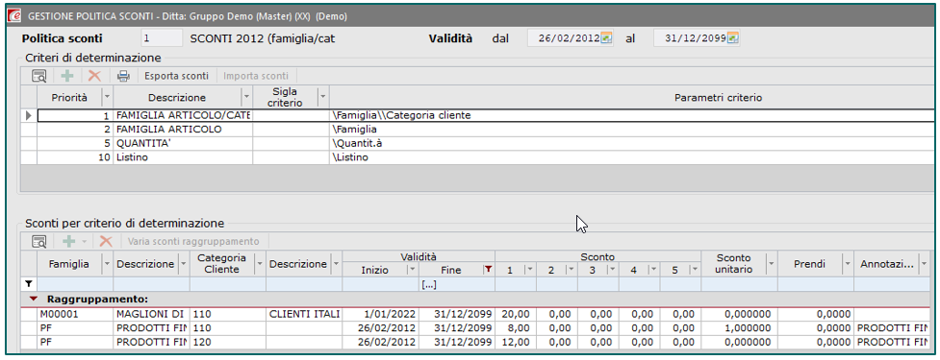This screenshot has width=940, height=360.
Task: Open the Priorità column filter dropdown
Action: pyautogui.click(x=107, y=96)
